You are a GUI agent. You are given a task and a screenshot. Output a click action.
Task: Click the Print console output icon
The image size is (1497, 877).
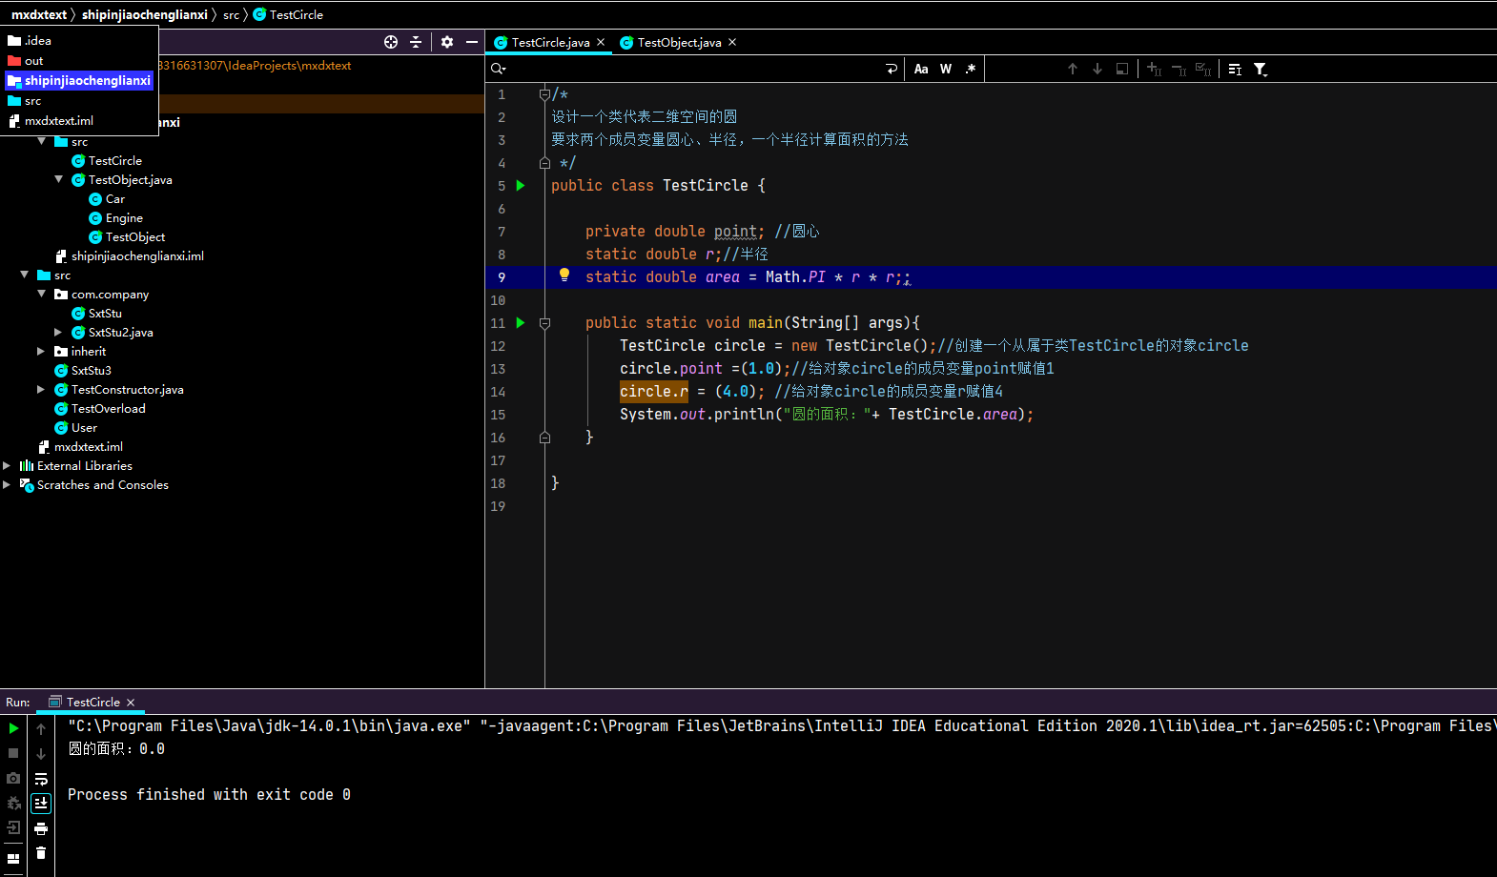pos(41,828)
